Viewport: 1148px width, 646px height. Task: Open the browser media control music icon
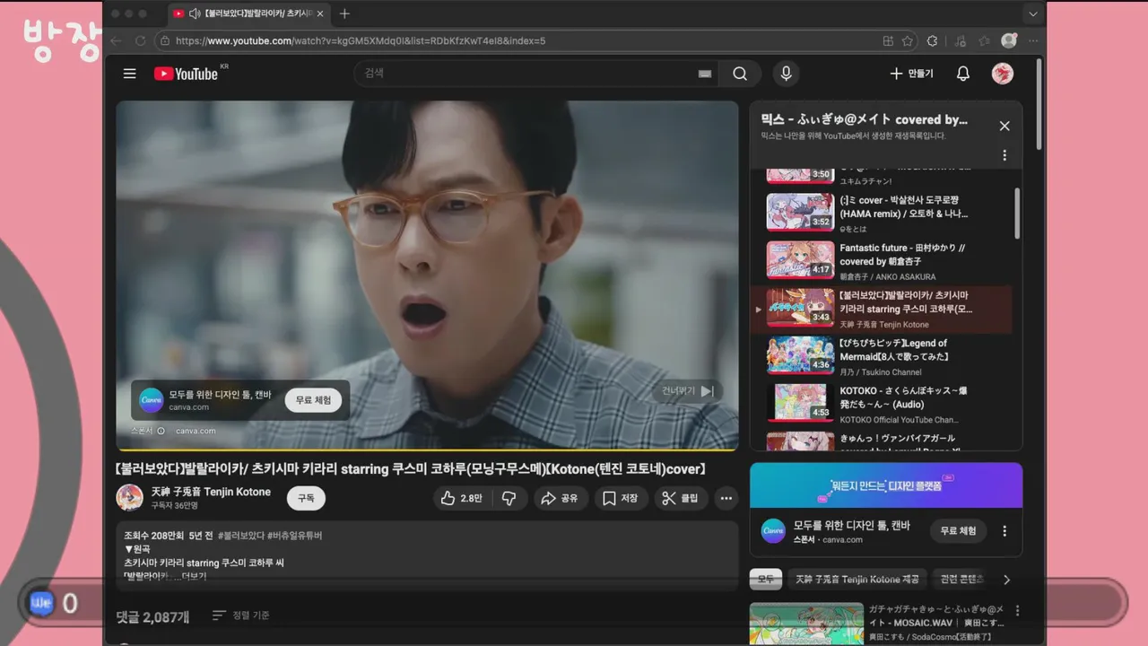tap(961, 40)
